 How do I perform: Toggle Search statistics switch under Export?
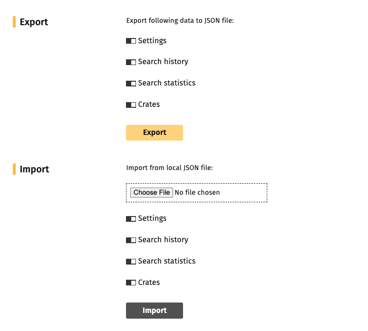(x=131, y=84)
